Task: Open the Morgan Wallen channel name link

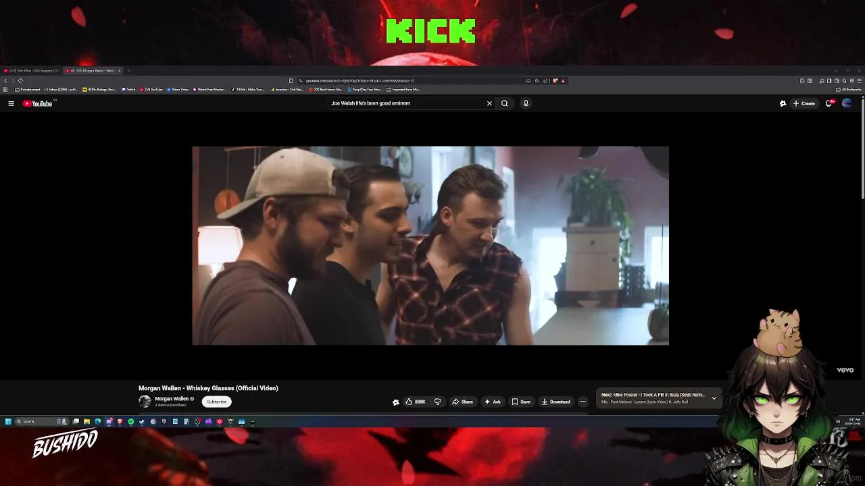Action: [172, 399]
